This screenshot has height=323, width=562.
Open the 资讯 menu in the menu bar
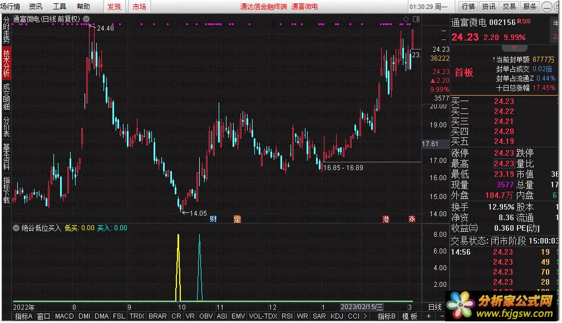coord(35,7)
